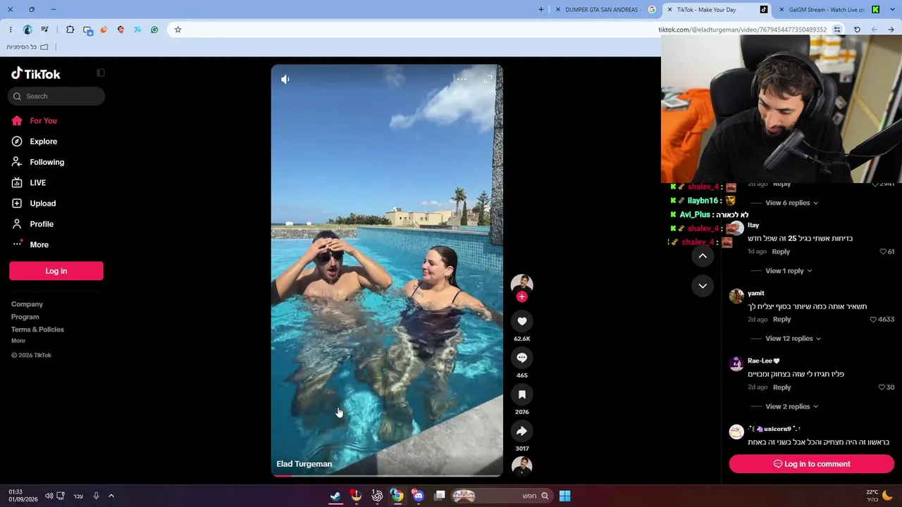Click the video progress bar
The height and width of the screenshot is (507, 902).
click(387, 475)
